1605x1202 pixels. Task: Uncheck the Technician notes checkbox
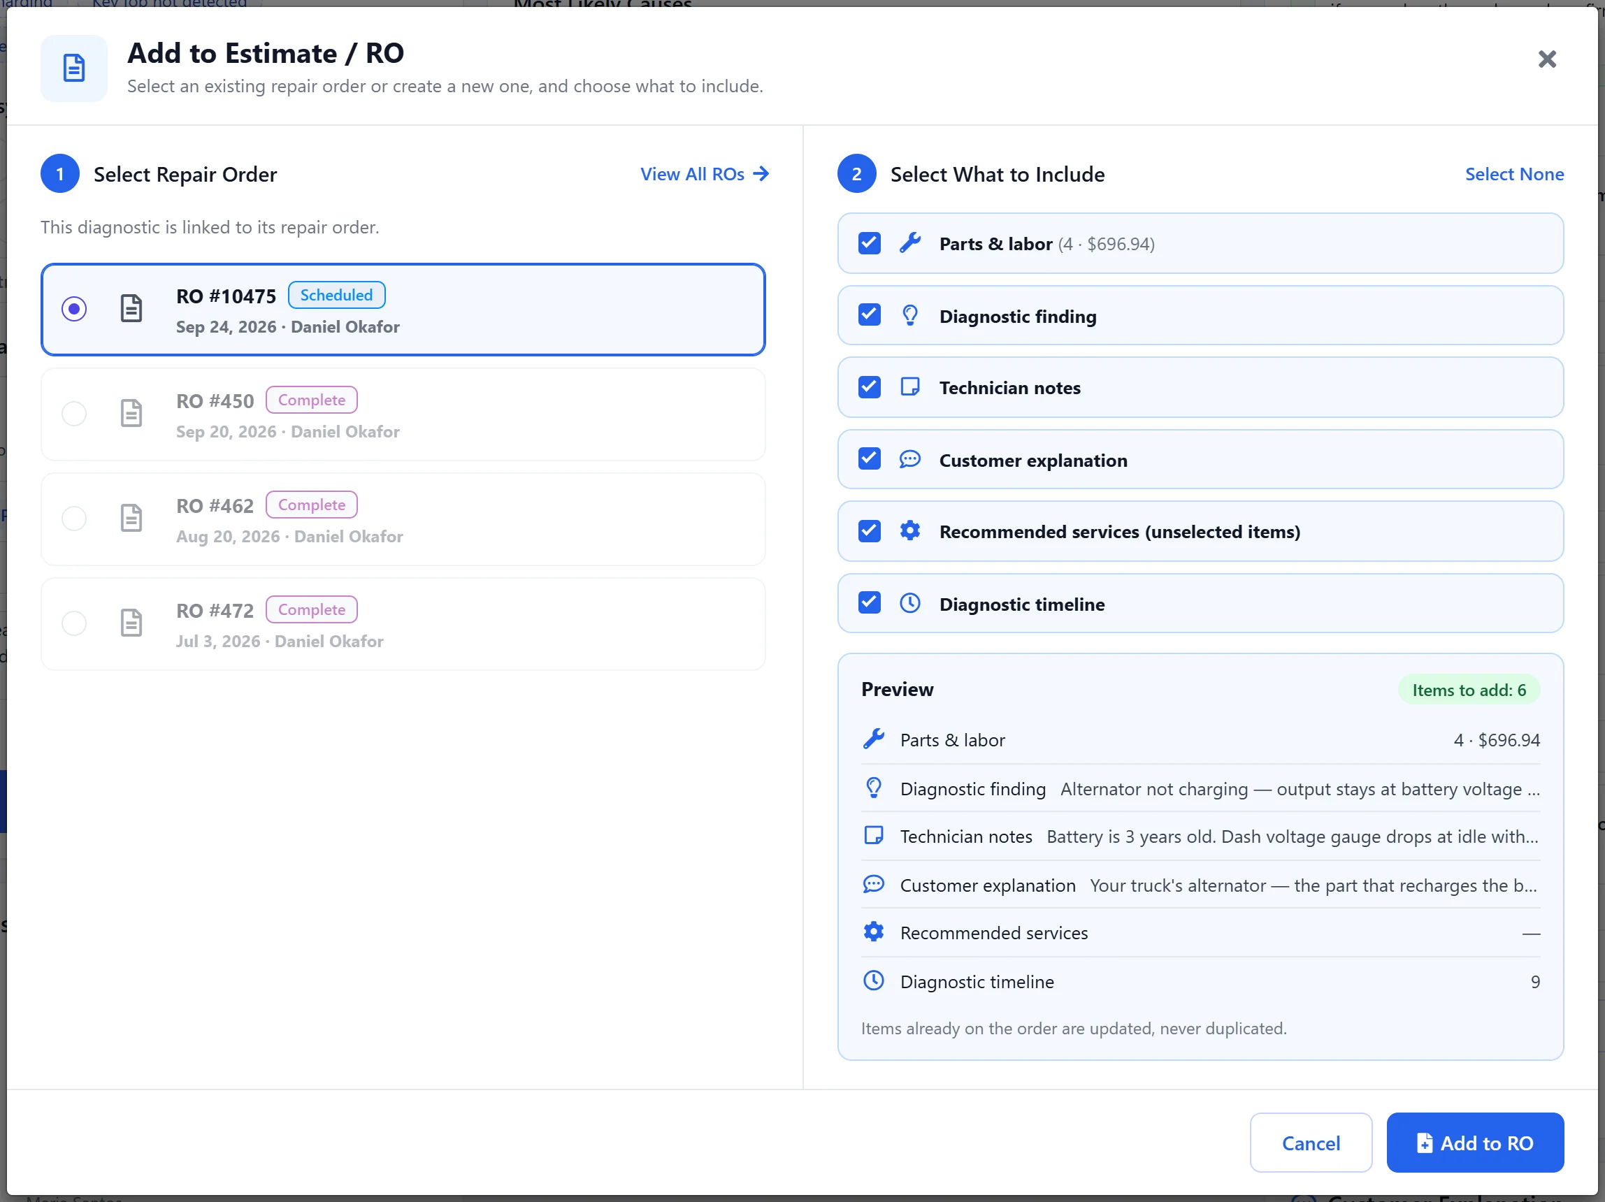(x=869, y=386)
